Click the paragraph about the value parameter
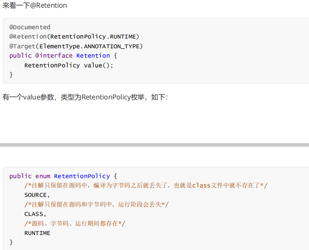Viewport: 309px width, 250px height. point(85,97)
